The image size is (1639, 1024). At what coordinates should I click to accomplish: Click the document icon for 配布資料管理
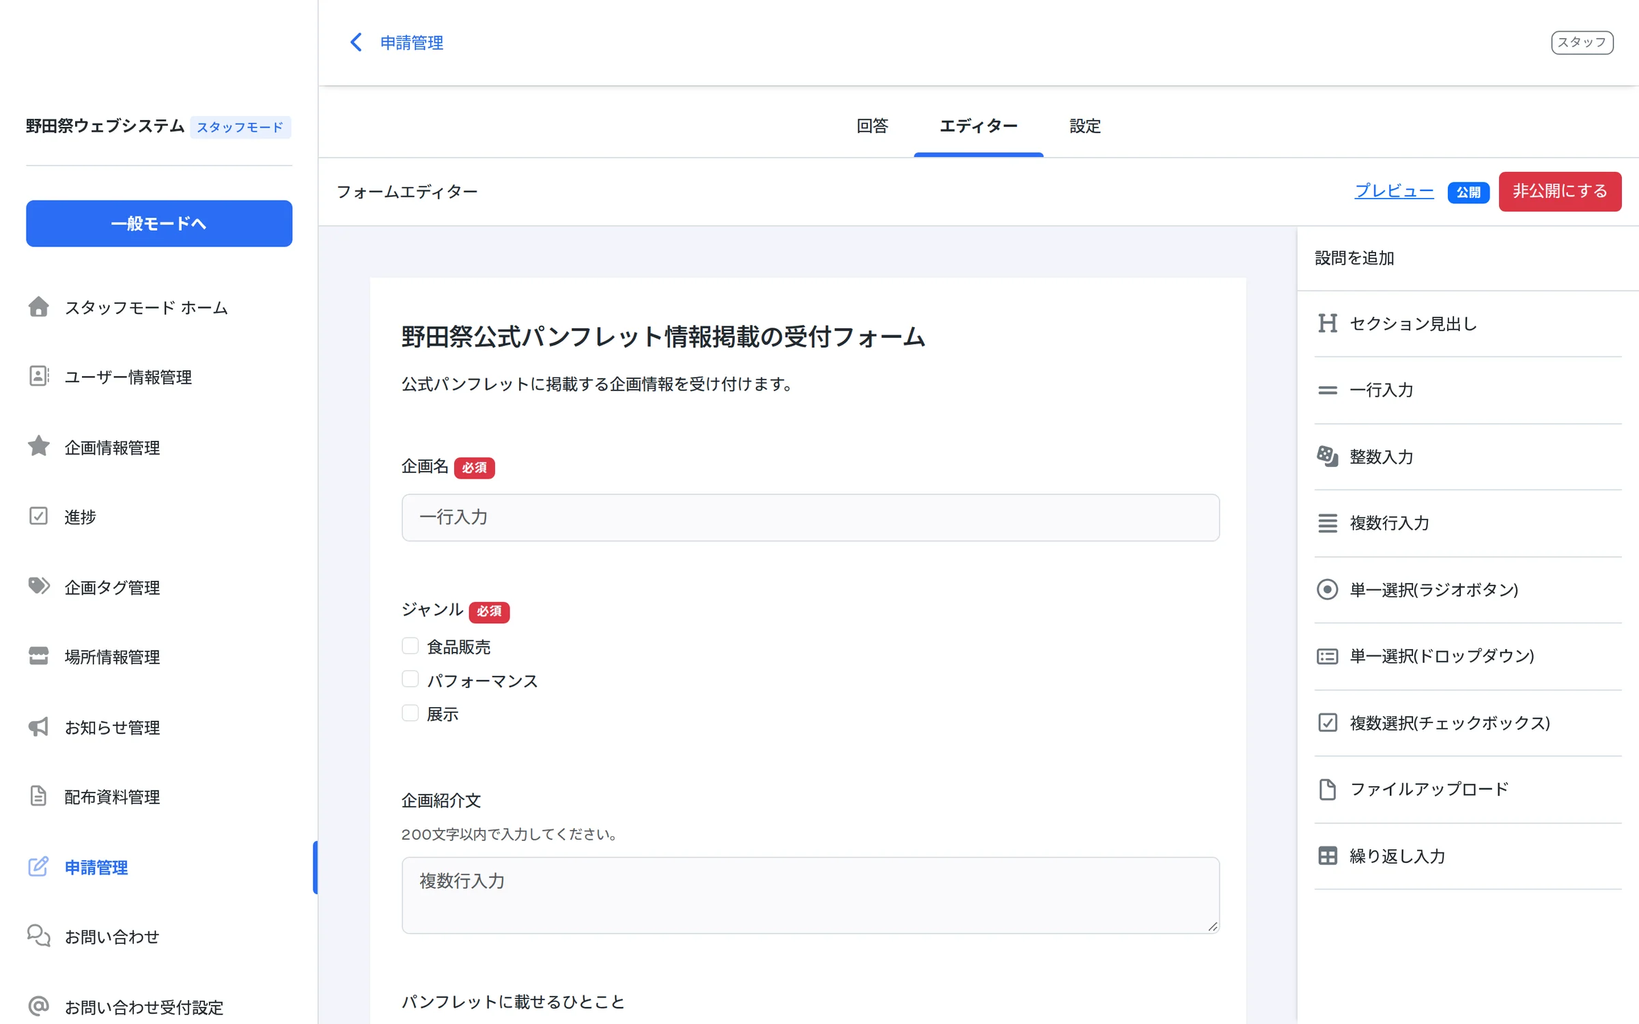[38, 796]
